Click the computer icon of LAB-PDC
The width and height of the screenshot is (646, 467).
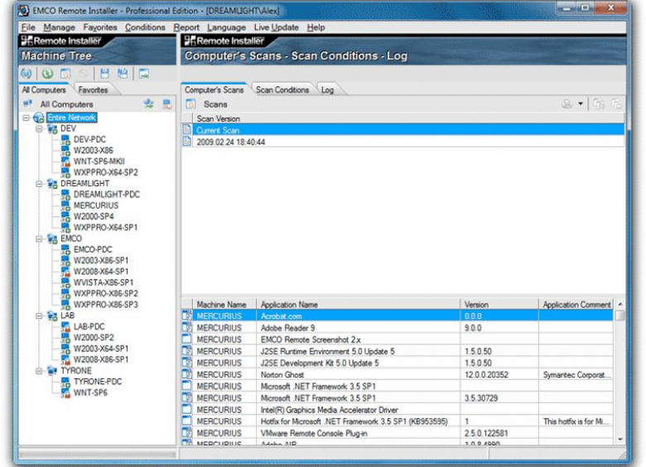[65, 326]
